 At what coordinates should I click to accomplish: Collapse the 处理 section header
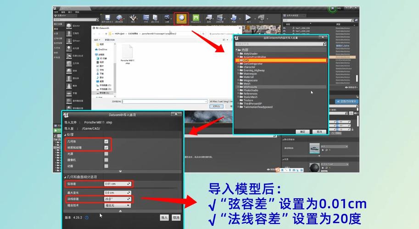[70, 135]
